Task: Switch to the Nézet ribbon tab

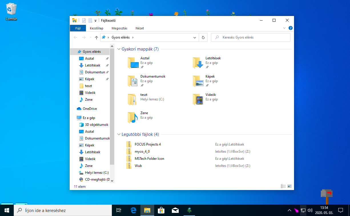Action: click(x=140, y=28)
